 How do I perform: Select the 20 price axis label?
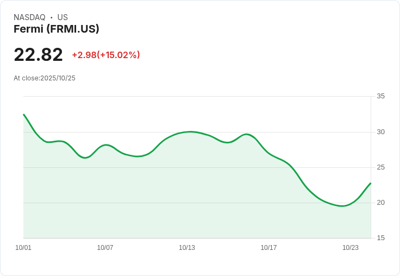[x=380, y=203]
